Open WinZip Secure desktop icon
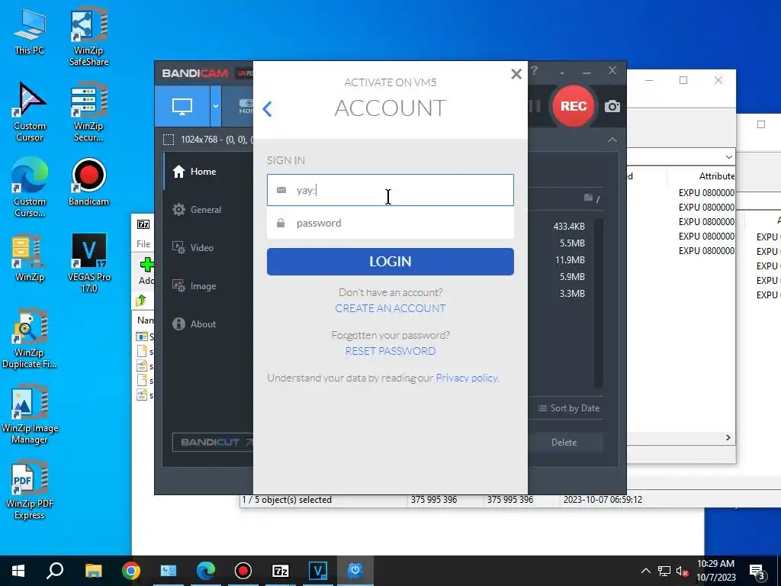781x586 pixels. click(88, 112)
